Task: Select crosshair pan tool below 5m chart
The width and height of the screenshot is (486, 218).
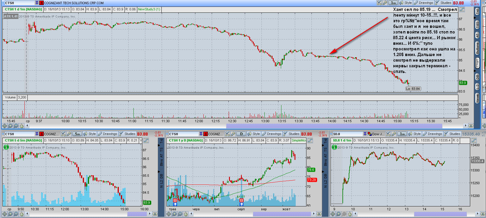Action: tap(5, 214)
